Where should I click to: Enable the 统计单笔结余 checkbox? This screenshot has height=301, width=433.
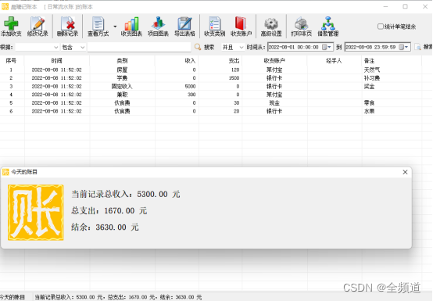pos(381,27)
